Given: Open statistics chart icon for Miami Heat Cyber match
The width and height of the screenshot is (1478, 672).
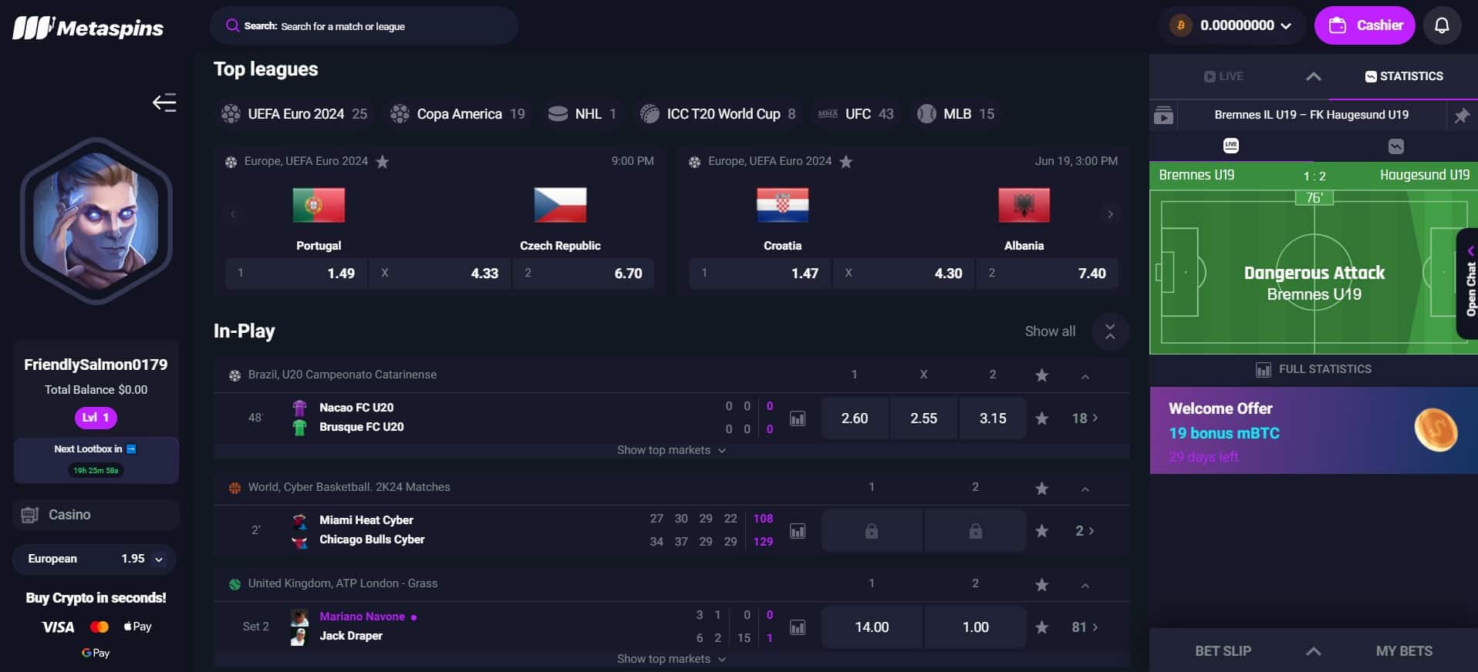Looking at the screenshot, I should pos(798,531).
